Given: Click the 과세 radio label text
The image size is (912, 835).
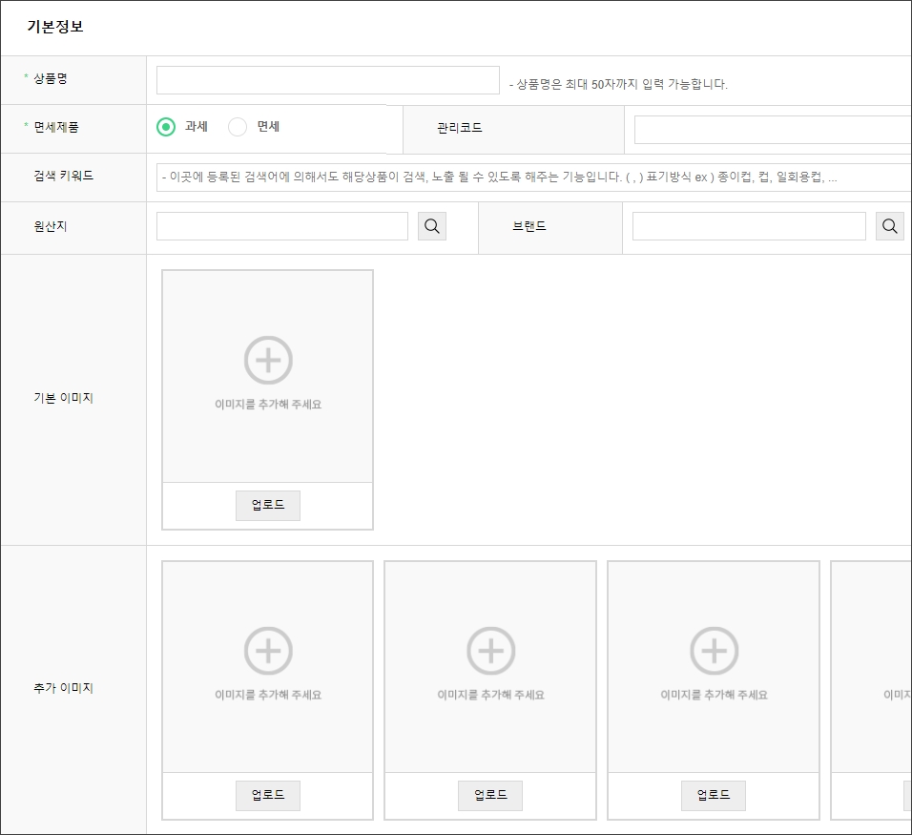Looking at the screenshot, I should (197, 126).
